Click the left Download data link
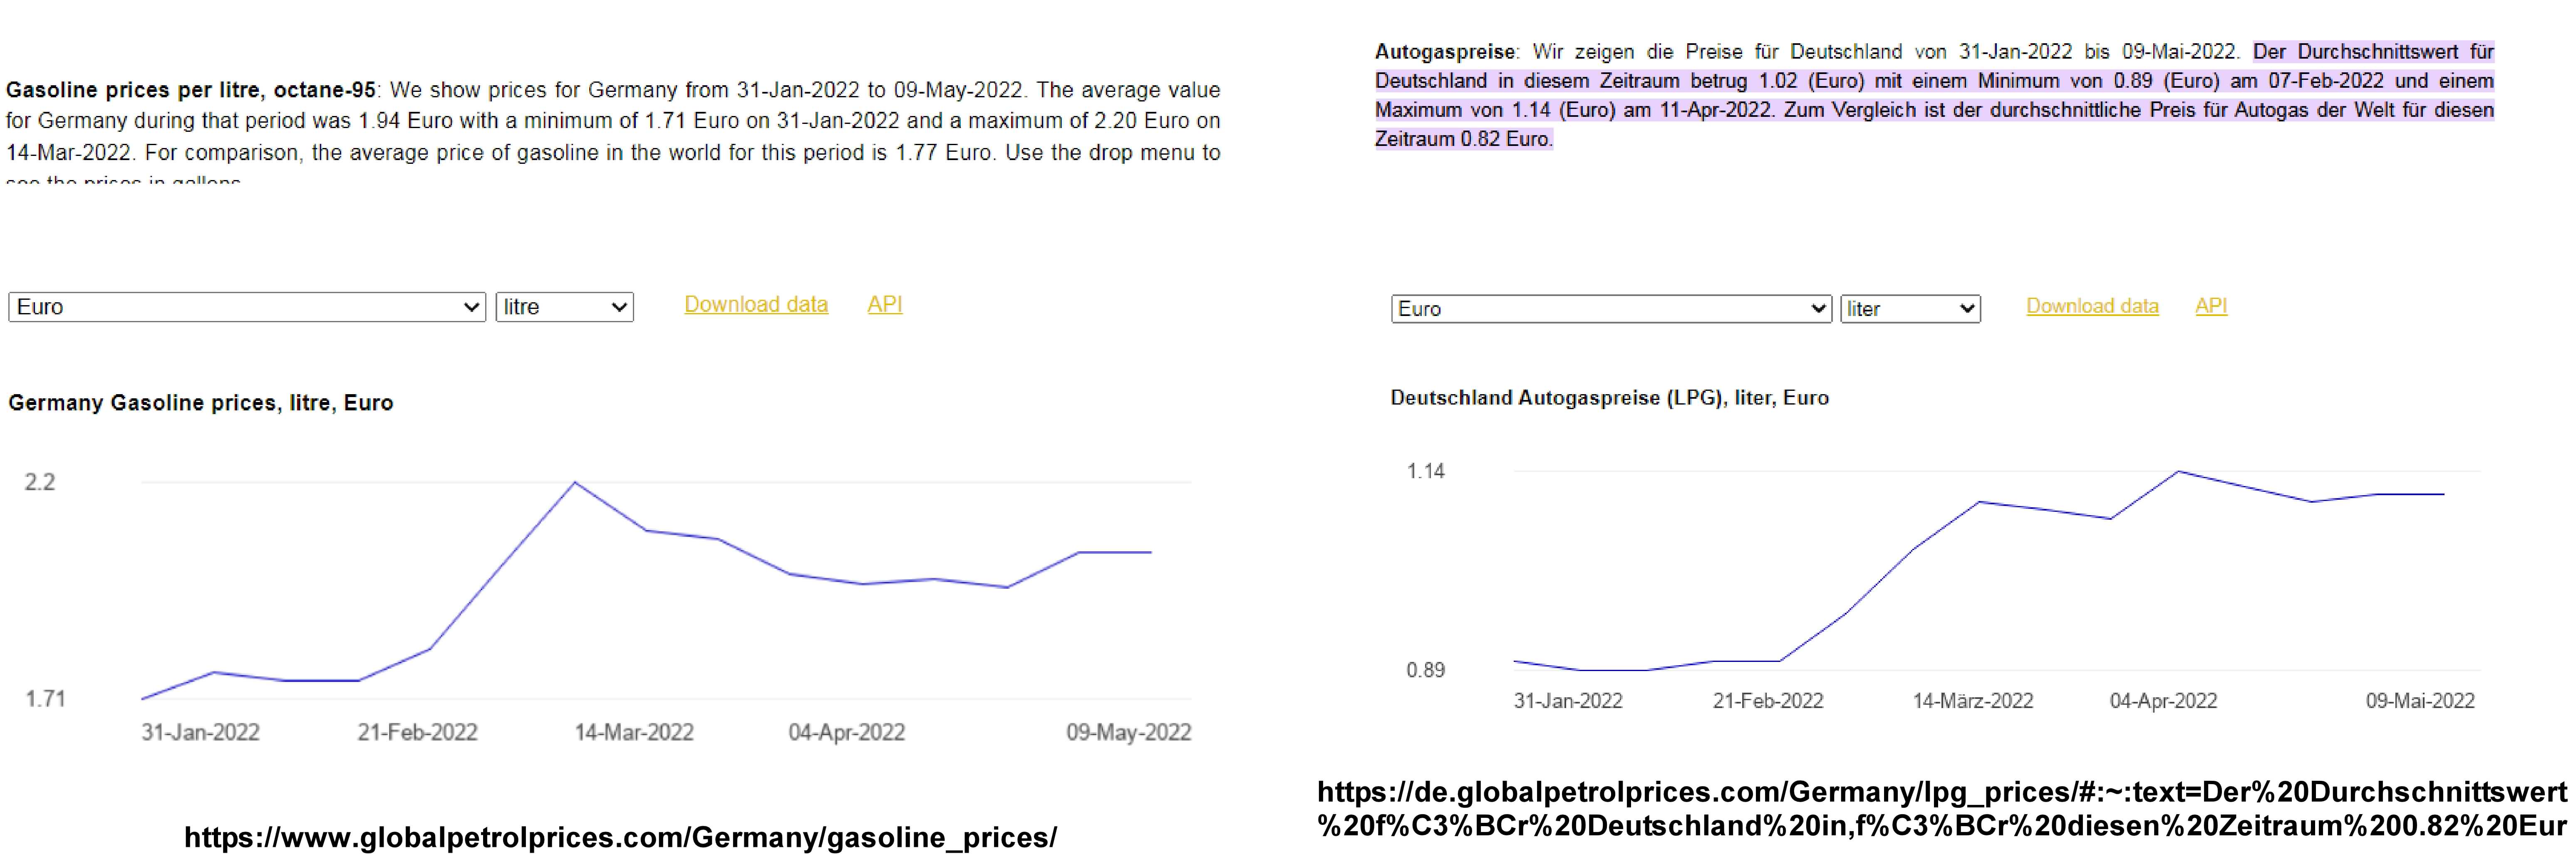Image resolution: width=2576 pixels, height=854 pixels. click(756, 305)
